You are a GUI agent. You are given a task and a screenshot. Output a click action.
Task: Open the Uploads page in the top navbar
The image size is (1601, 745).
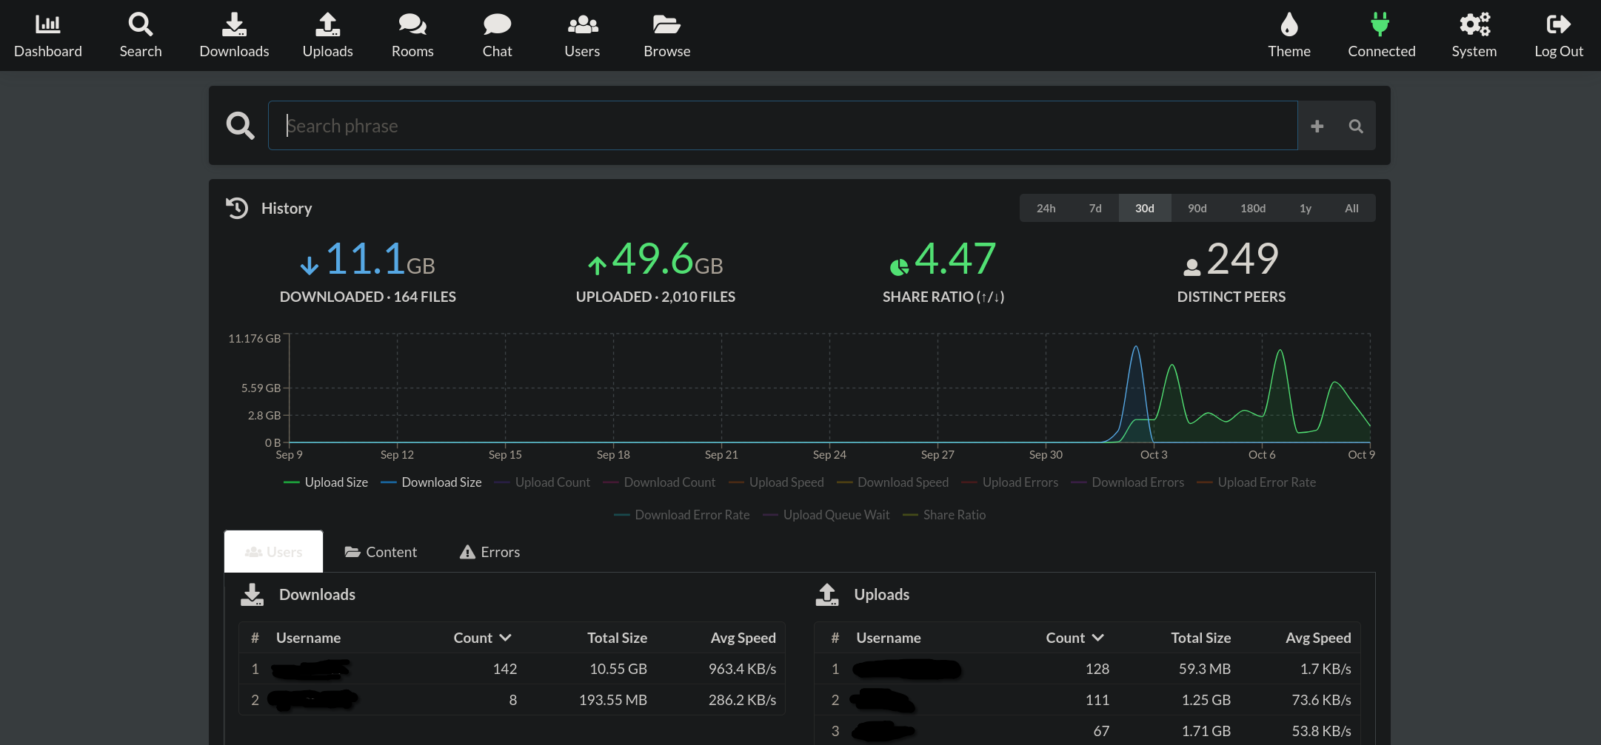(x=327, y=36)
